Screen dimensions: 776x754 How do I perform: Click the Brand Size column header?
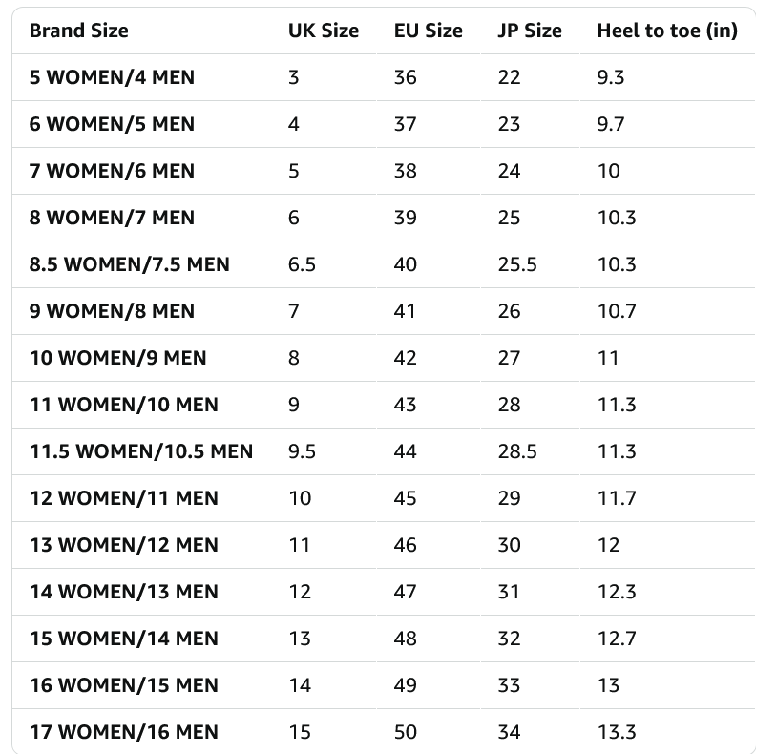tap(78, 31)
